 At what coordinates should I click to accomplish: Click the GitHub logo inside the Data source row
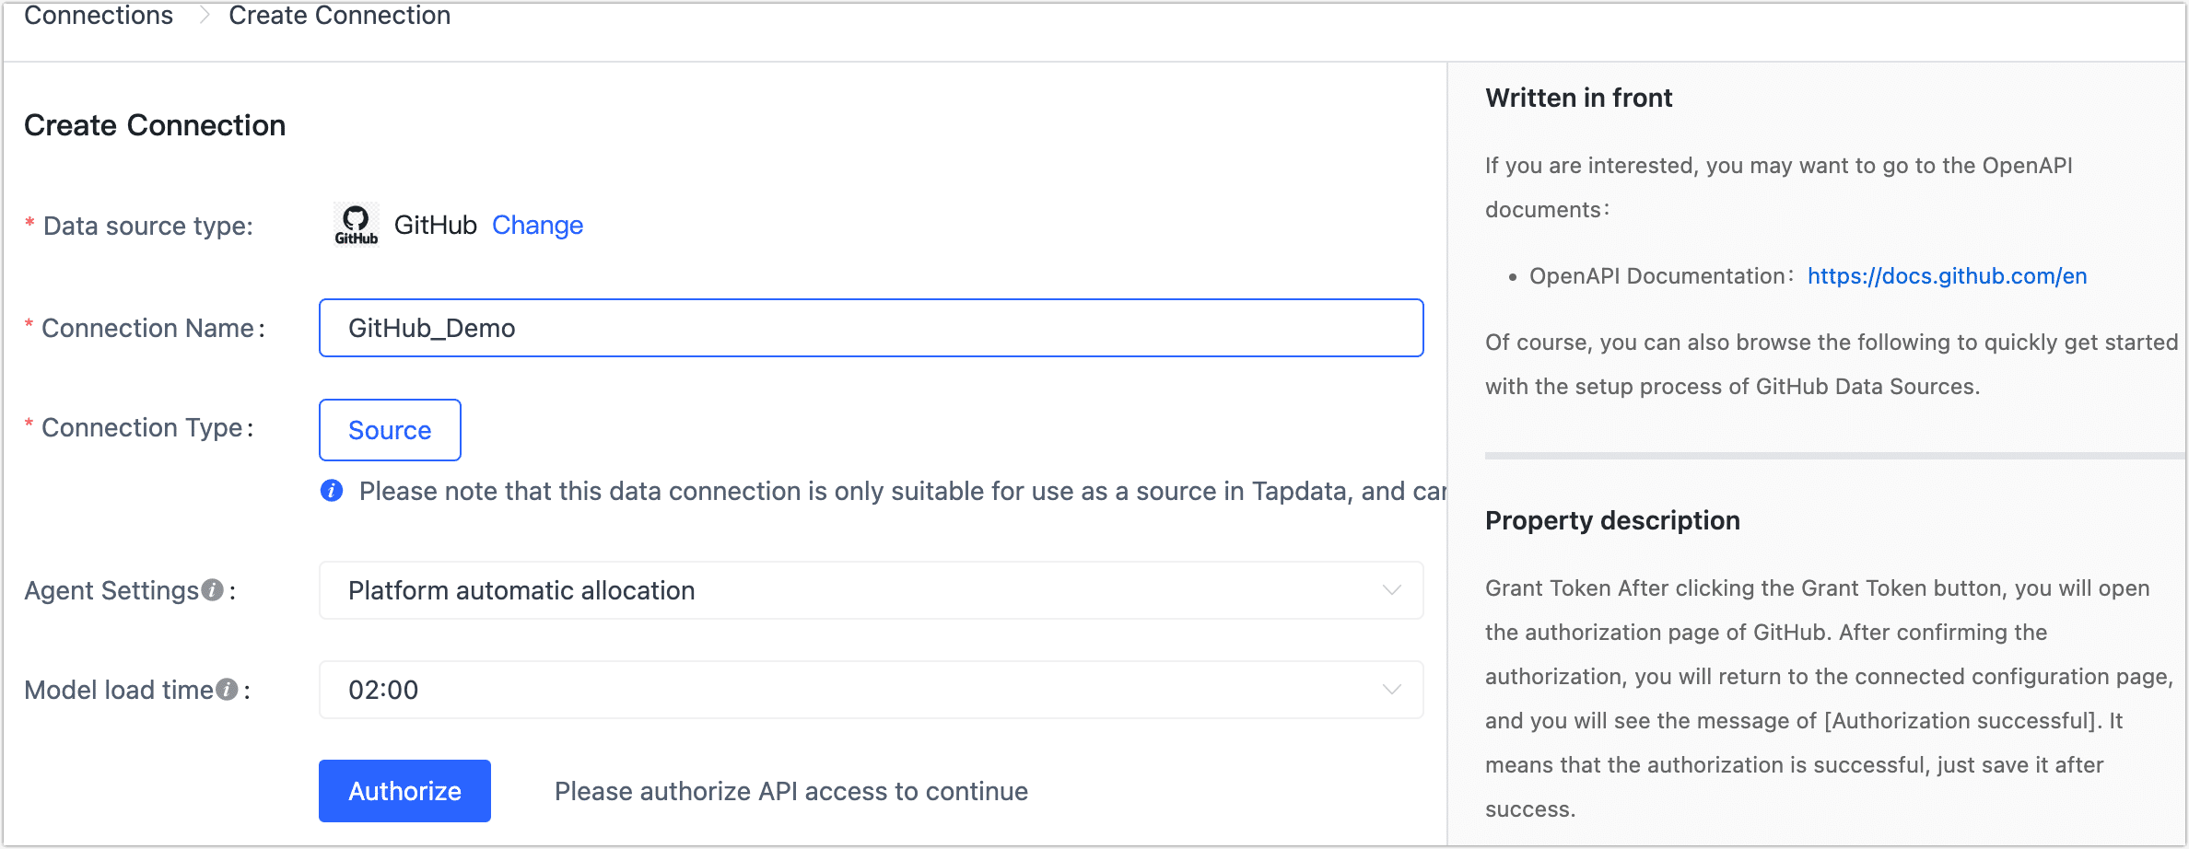(x=355, y=224)
